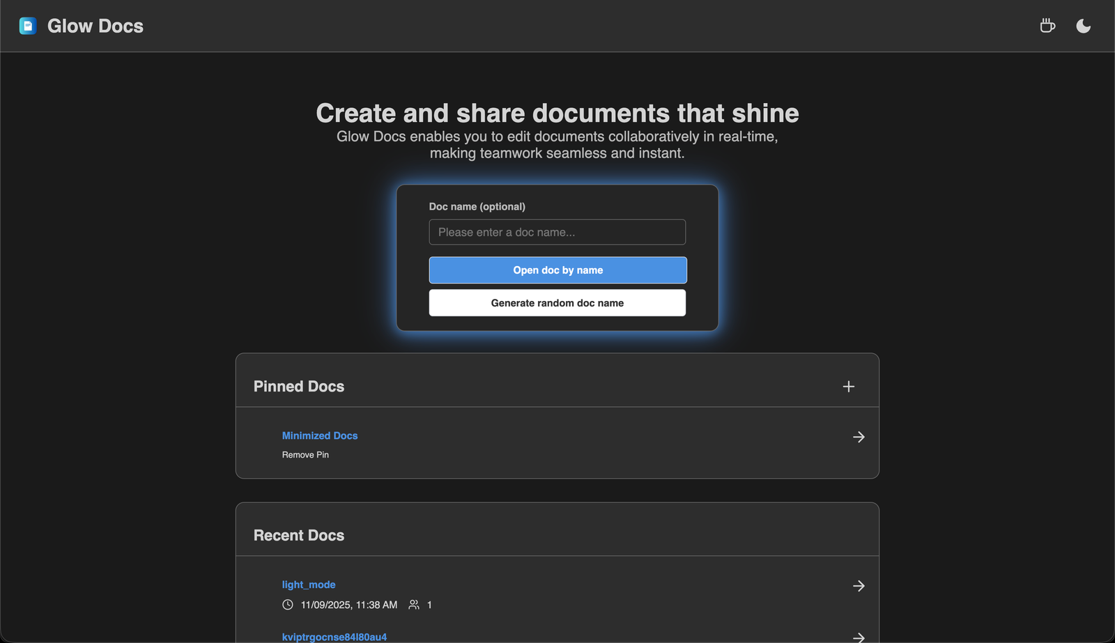Image resolution: width=1115 pixels, height=643 pixels.
Task: Click Remove Pin under Minimized Docs
Action: coord(305,454)
